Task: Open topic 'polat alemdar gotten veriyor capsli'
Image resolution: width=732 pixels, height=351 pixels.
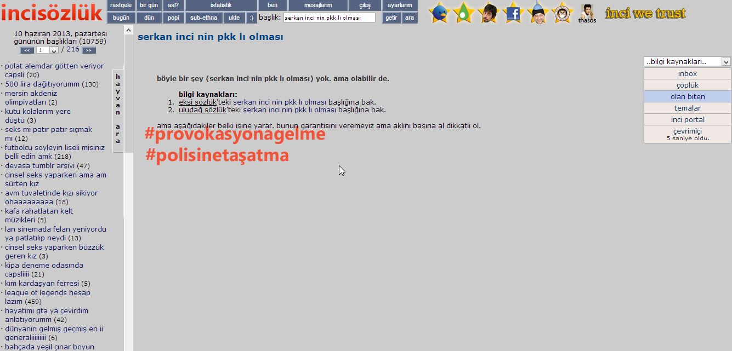Action: (54, 70)
